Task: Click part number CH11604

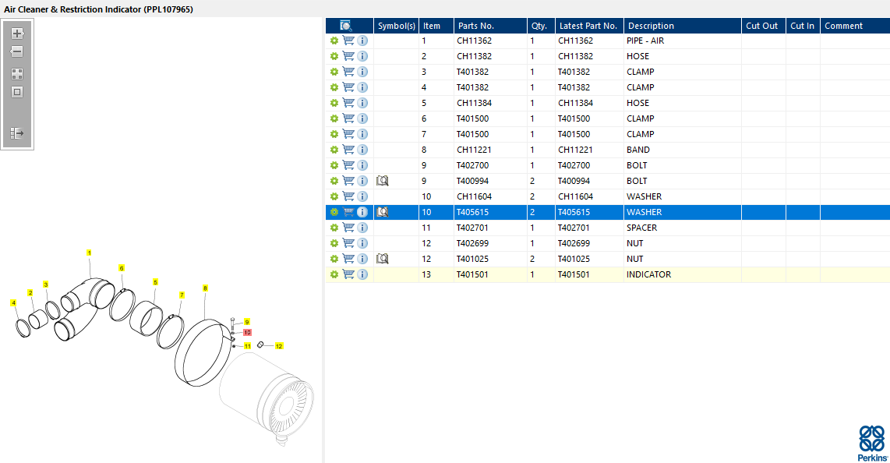Action: click(x=474, y=196)
